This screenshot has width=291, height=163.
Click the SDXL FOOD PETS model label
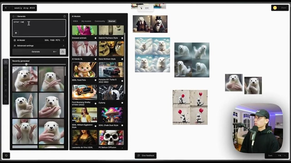(52, 40)
